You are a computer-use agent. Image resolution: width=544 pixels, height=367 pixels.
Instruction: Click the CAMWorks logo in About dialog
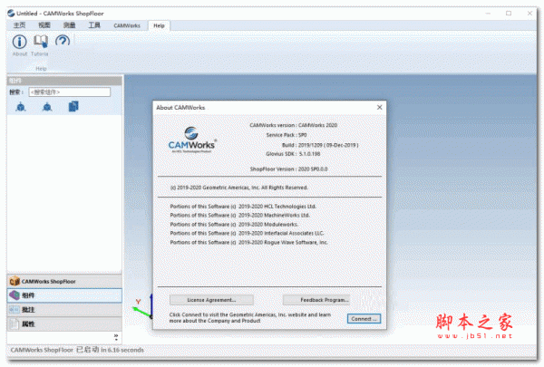click(192, 140)
